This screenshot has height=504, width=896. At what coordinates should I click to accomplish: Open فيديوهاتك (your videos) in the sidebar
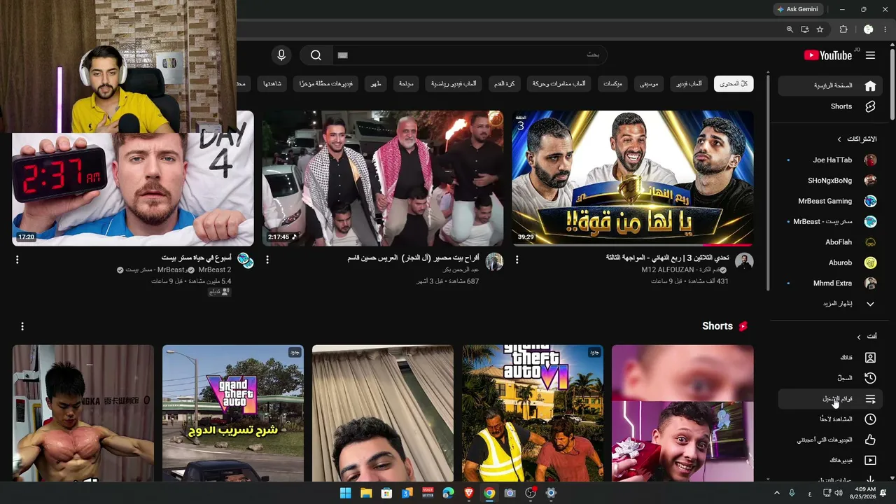830,461
